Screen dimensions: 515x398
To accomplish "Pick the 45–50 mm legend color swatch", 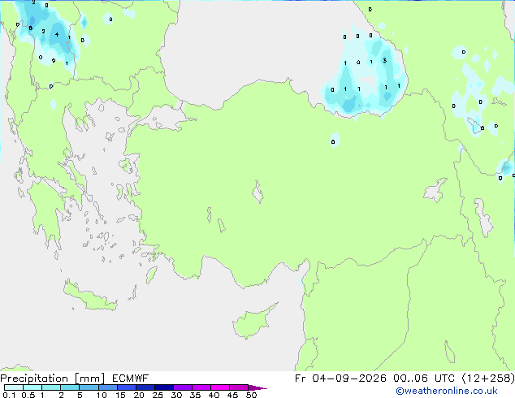I will point(239,387).
